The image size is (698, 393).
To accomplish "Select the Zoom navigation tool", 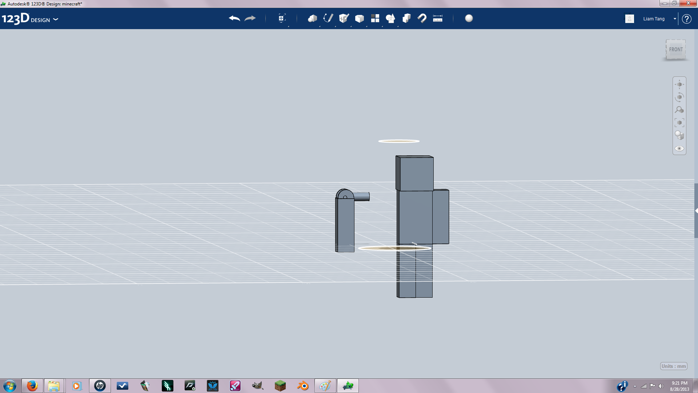I will tap(679, 110).
